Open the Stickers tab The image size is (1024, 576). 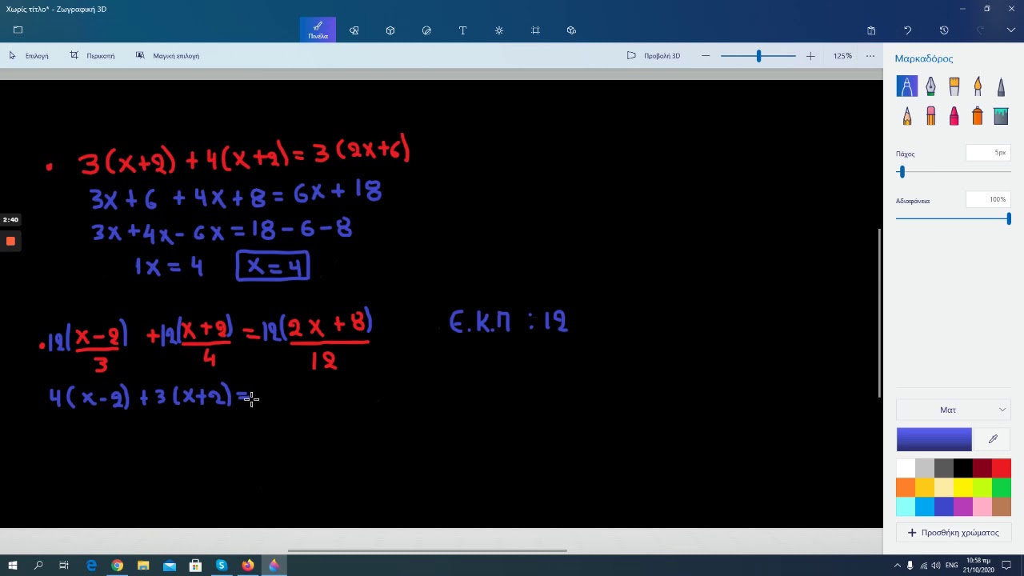[426, 30]
